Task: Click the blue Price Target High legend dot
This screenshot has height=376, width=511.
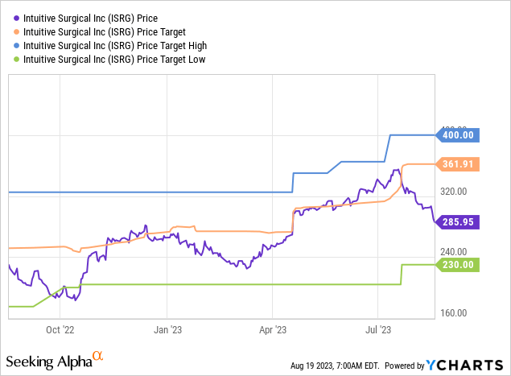Action: pos(16,45)
